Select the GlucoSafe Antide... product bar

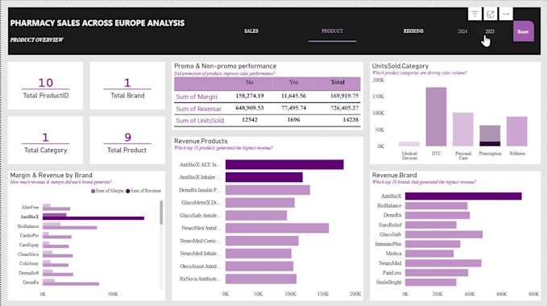tap(256, 215)
